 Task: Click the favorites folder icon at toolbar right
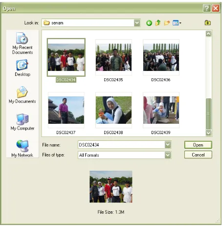pyautogui.click(x=208, y=23)
